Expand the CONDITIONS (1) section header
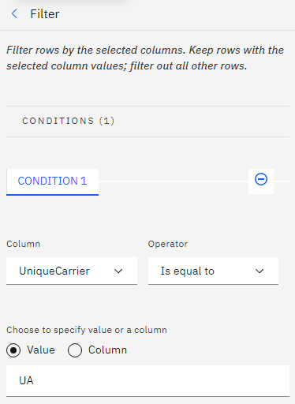295x404 pixels. tap(147, 121)
